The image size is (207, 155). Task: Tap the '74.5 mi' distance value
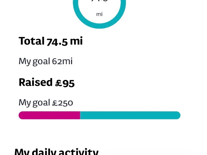(x=65, y=41)
